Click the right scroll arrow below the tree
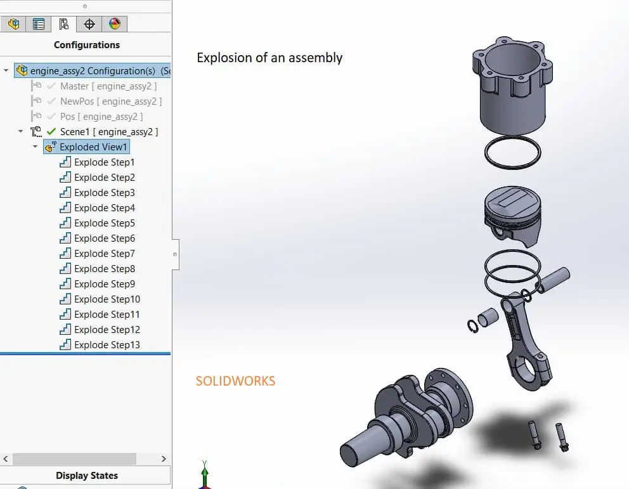629x489 pixels. coord(164,458)
